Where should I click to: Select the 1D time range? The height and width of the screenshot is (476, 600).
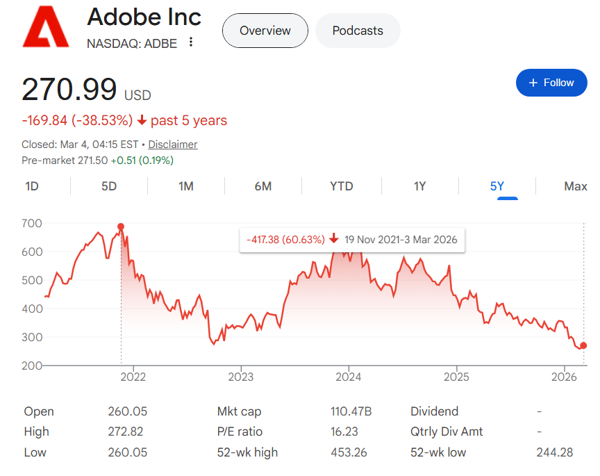(x=32, y=186)
